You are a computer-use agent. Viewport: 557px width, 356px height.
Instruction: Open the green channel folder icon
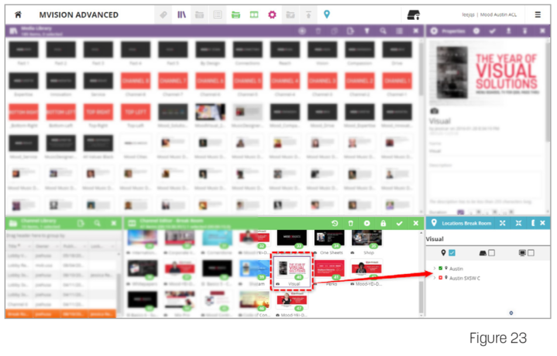tap(236, 15)
